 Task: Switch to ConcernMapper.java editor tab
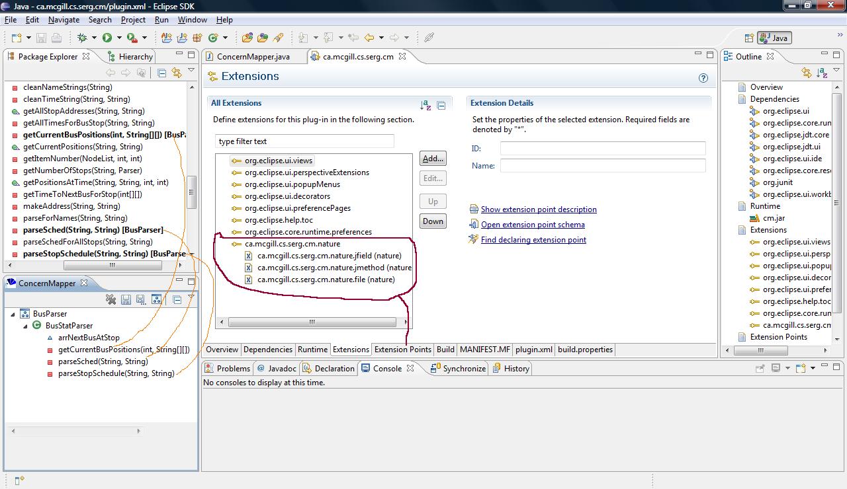(253, 56)
